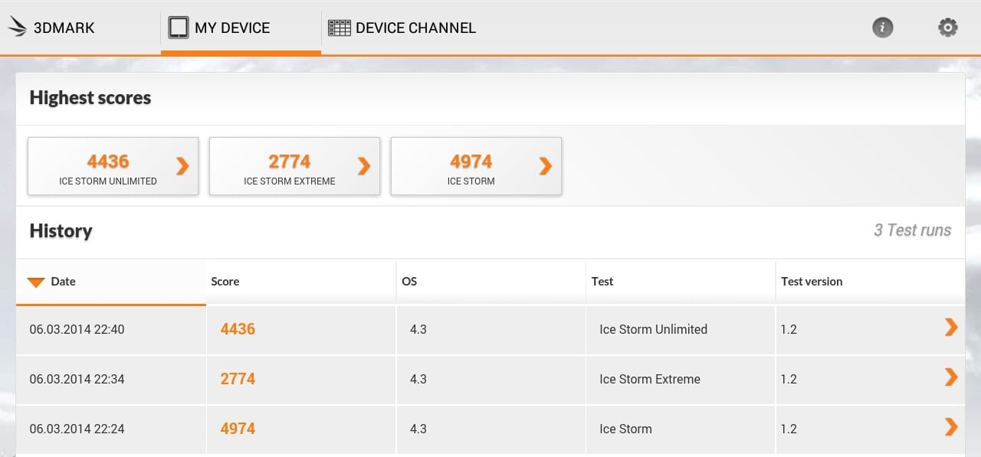Click the orange sort triangle next to Date
The height and width of the screenshot is (457, 981).
click(36, 282)
